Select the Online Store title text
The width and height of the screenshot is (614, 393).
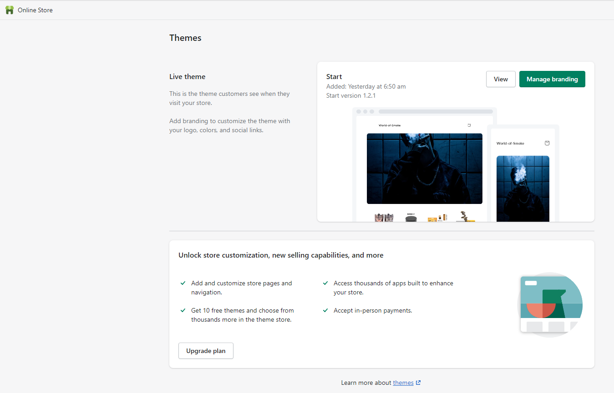35,10
